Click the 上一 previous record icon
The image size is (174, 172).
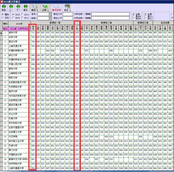pyautogui.click(x=11, y=8)
